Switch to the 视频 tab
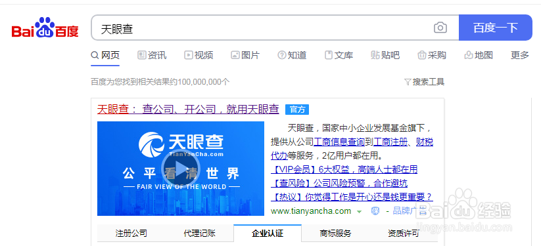 (x=199, y=55)
